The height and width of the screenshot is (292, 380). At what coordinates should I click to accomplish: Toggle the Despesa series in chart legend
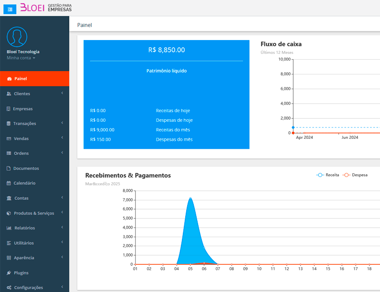tap(355, 175)
